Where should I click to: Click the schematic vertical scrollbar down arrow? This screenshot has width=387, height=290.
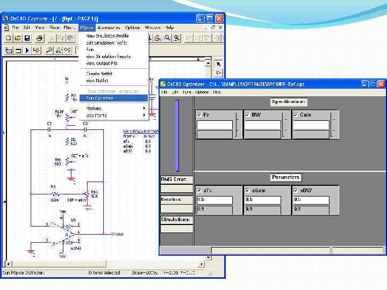coord(209,258)
